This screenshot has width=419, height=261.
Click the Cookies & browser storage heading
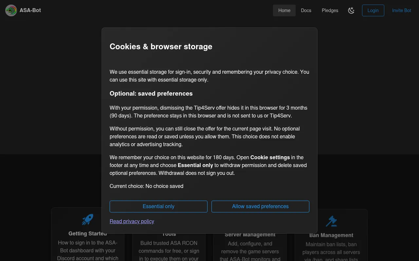tap(161, 46)
